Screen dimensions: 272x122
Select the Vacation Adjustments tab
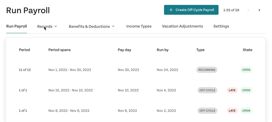click(182, 26)
